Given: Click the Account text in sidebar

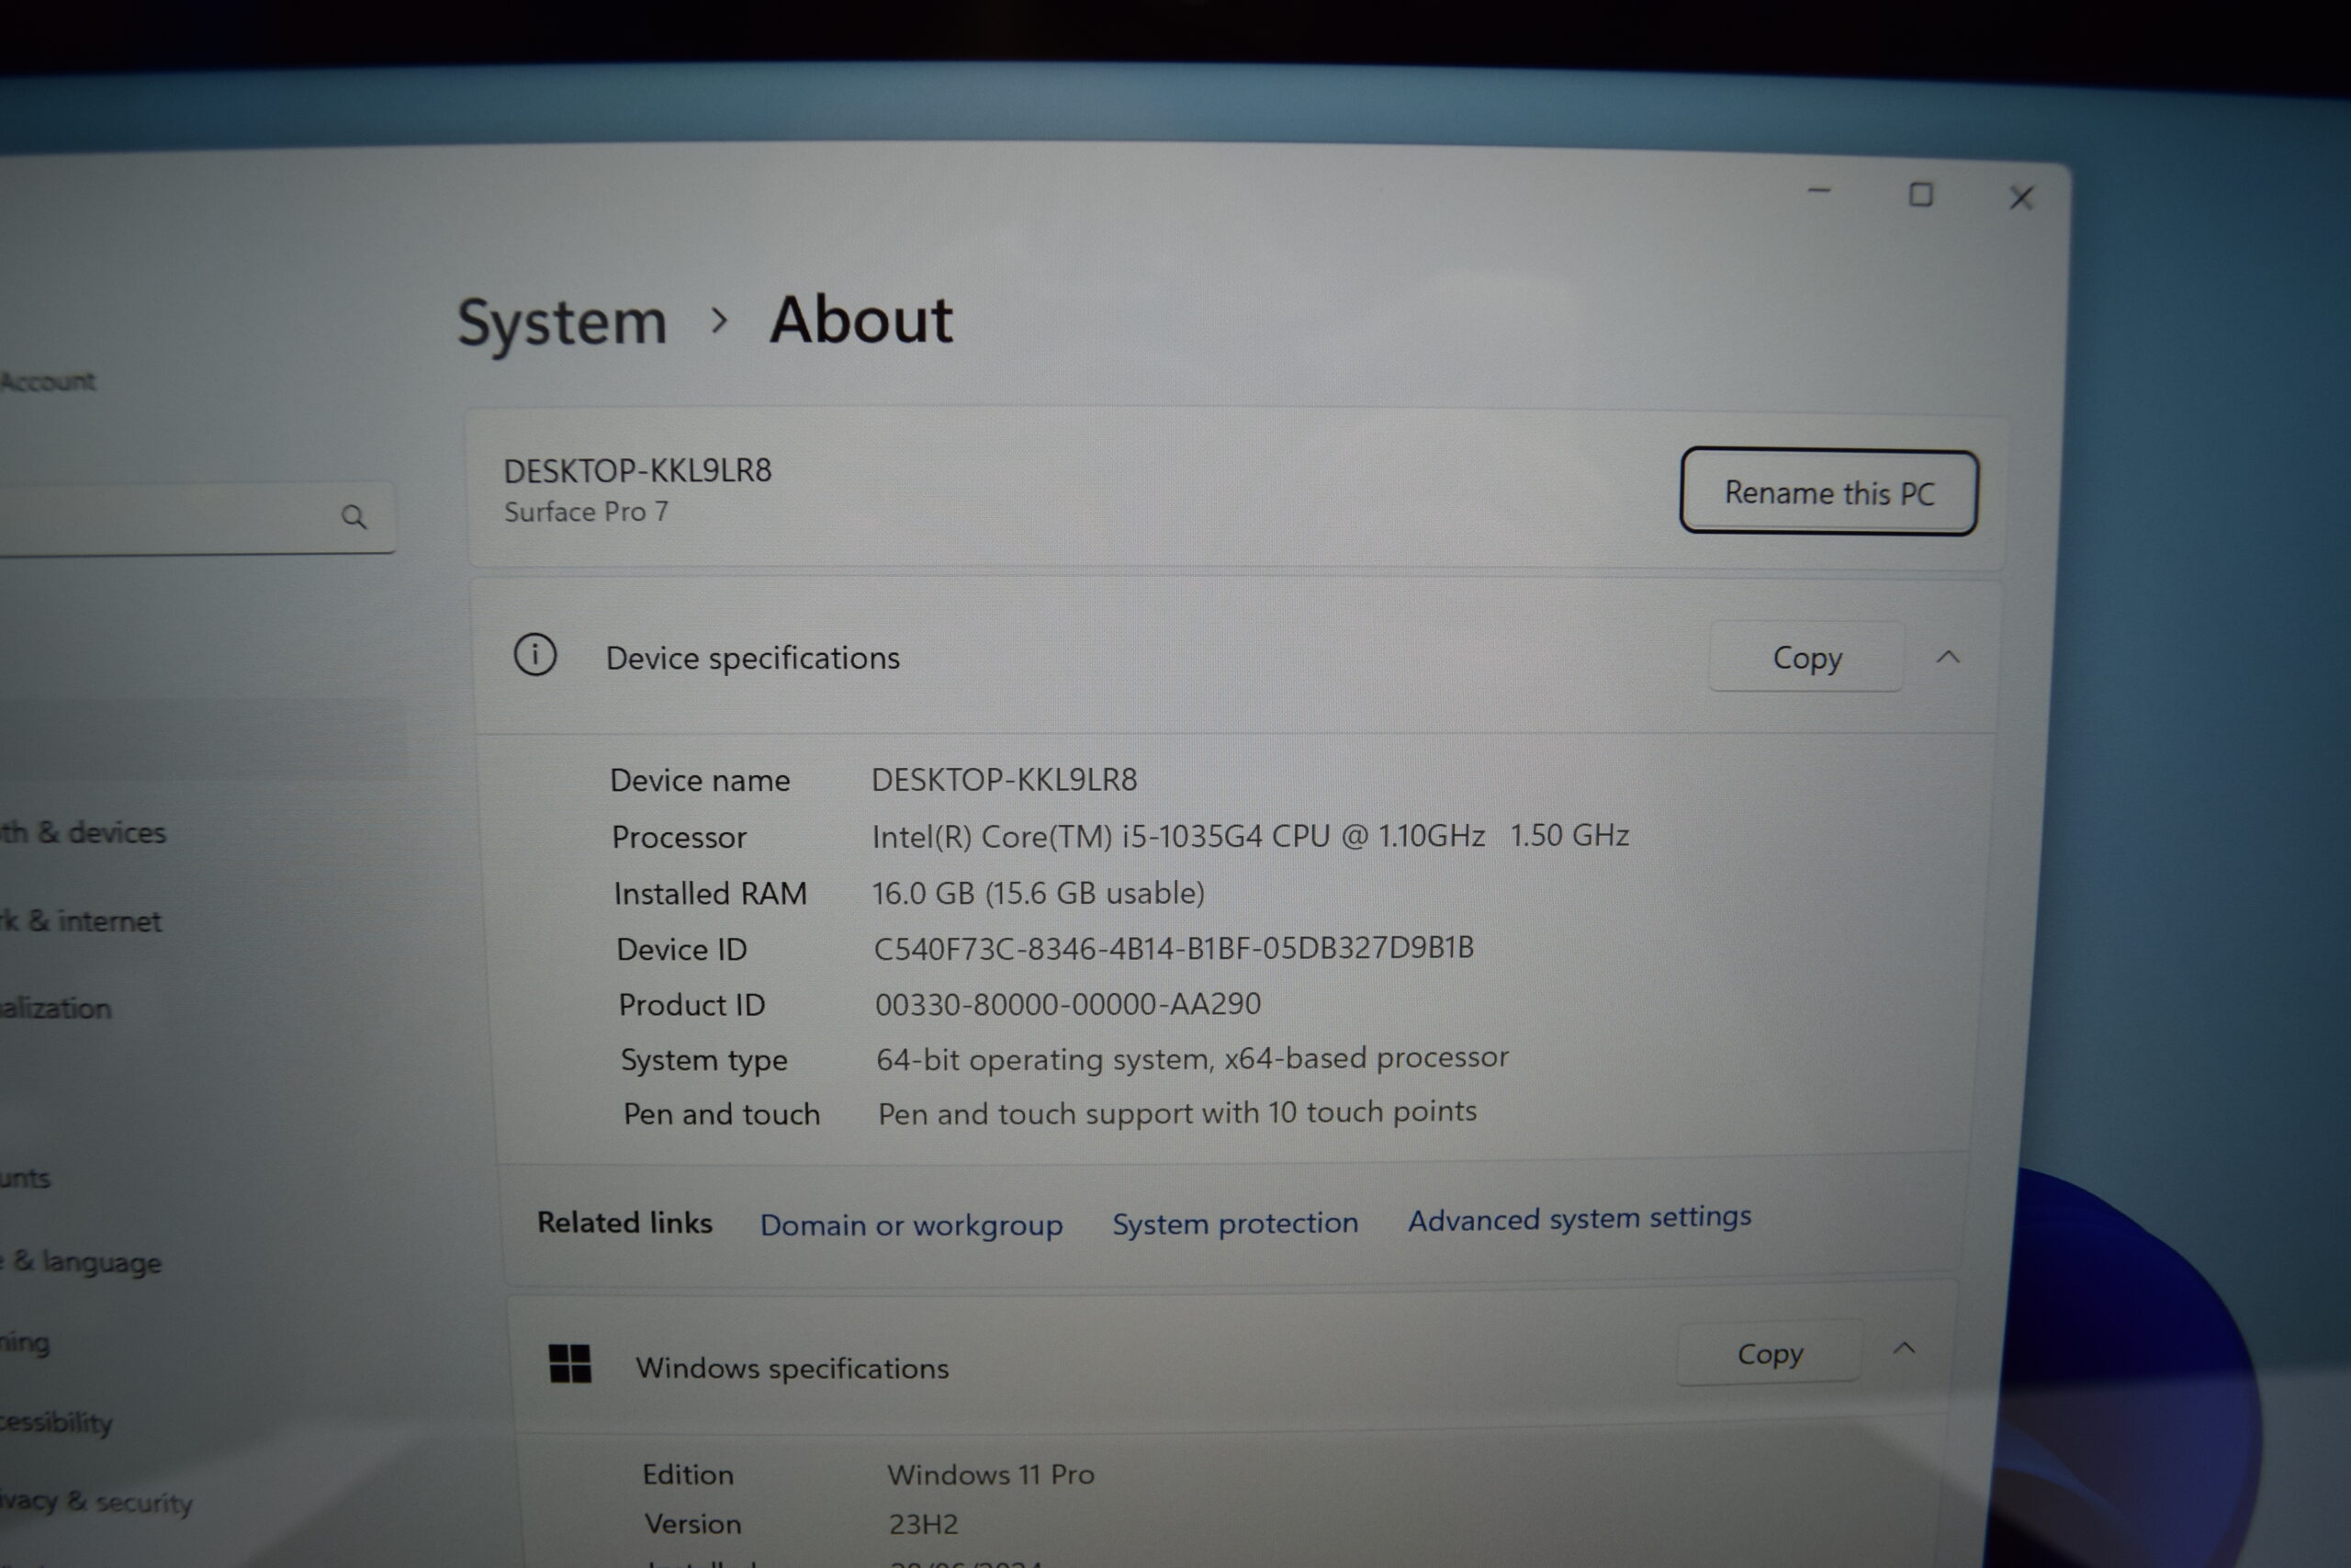Looking at the screenshot, I should pyautogui.click(x=47, y=381).
